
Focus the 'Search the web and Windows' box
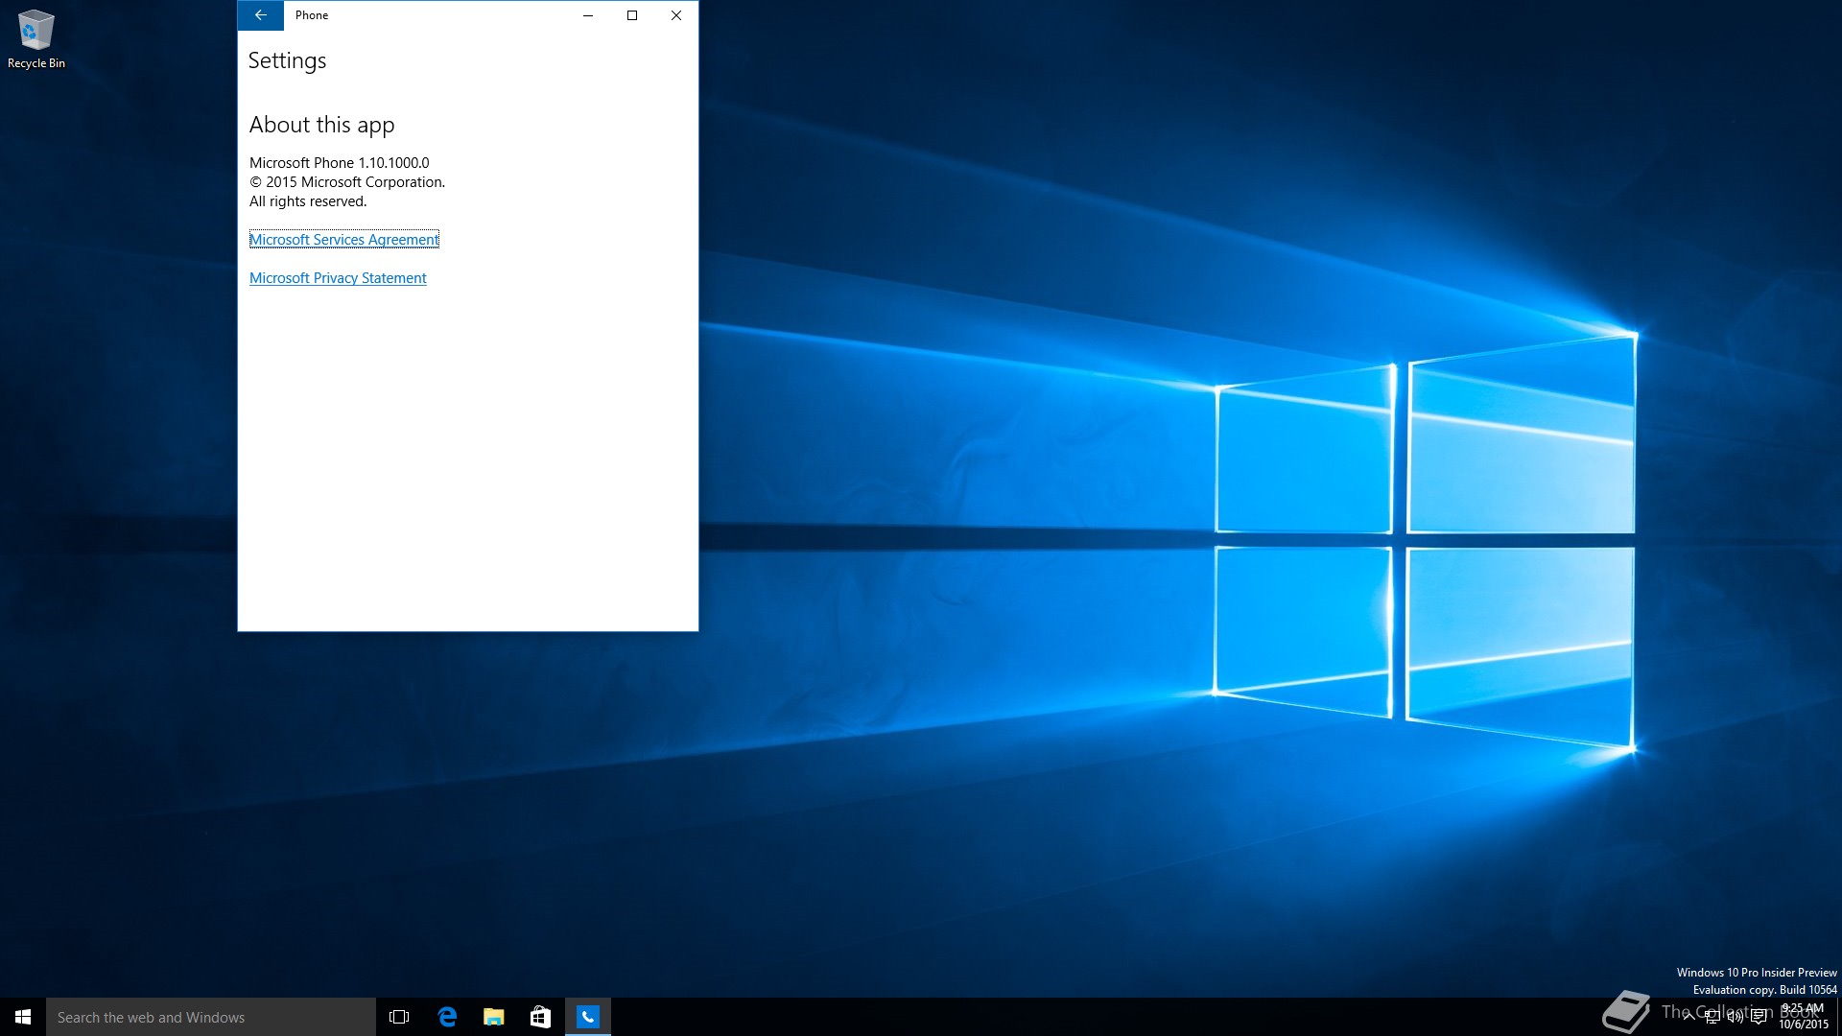pos(211,1017)
